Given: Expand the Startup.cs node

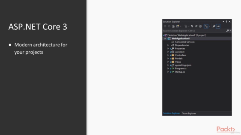Looking at the screenshot, I should [168, 72].
